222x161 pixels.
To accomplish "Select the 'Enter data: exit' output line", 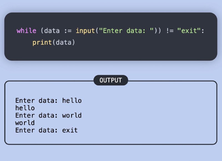I will (x=46, y=130).
